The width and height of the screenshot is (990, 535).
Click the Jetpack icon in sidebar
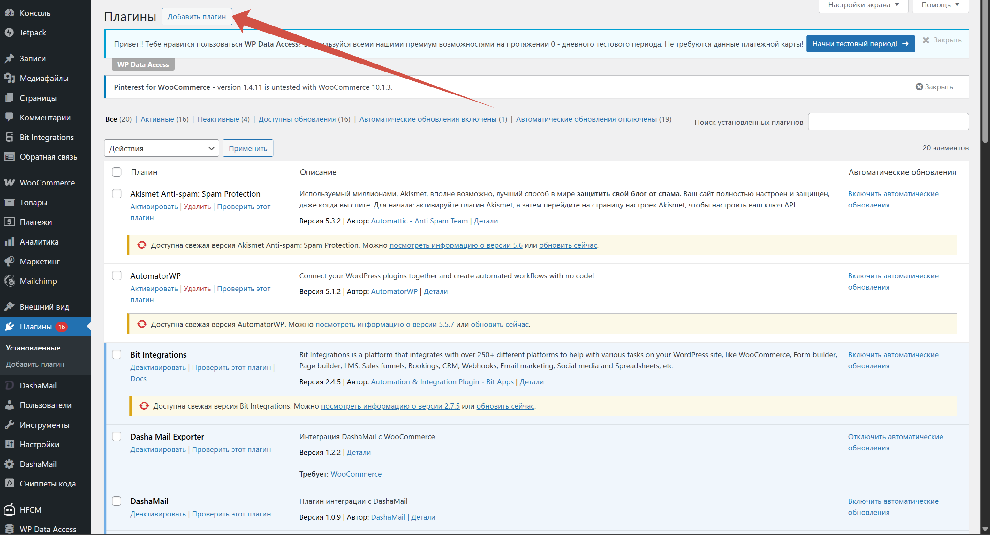tap(9, 33)
